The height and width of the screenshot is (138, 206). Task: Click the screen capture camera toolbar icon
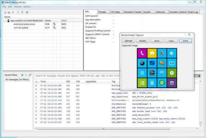27,12
